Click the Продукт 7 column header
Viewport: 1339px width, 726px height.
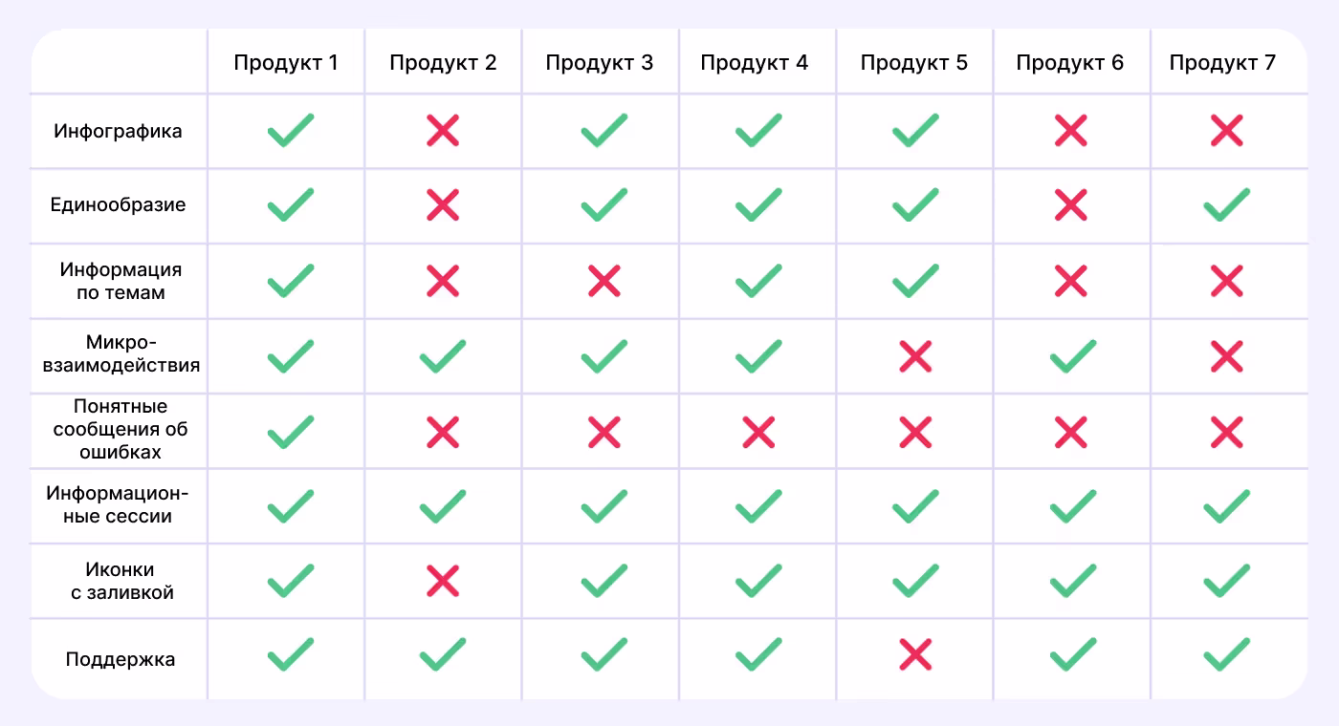point(1222,63)
